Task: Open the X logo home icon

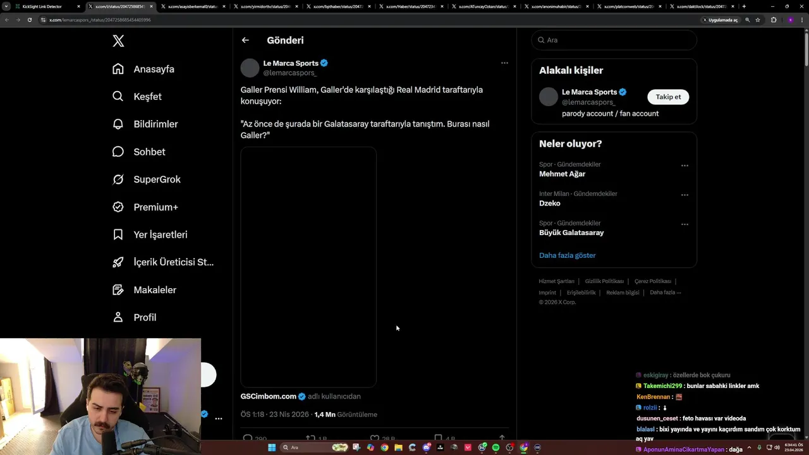Action: click(x=118, y=41)
